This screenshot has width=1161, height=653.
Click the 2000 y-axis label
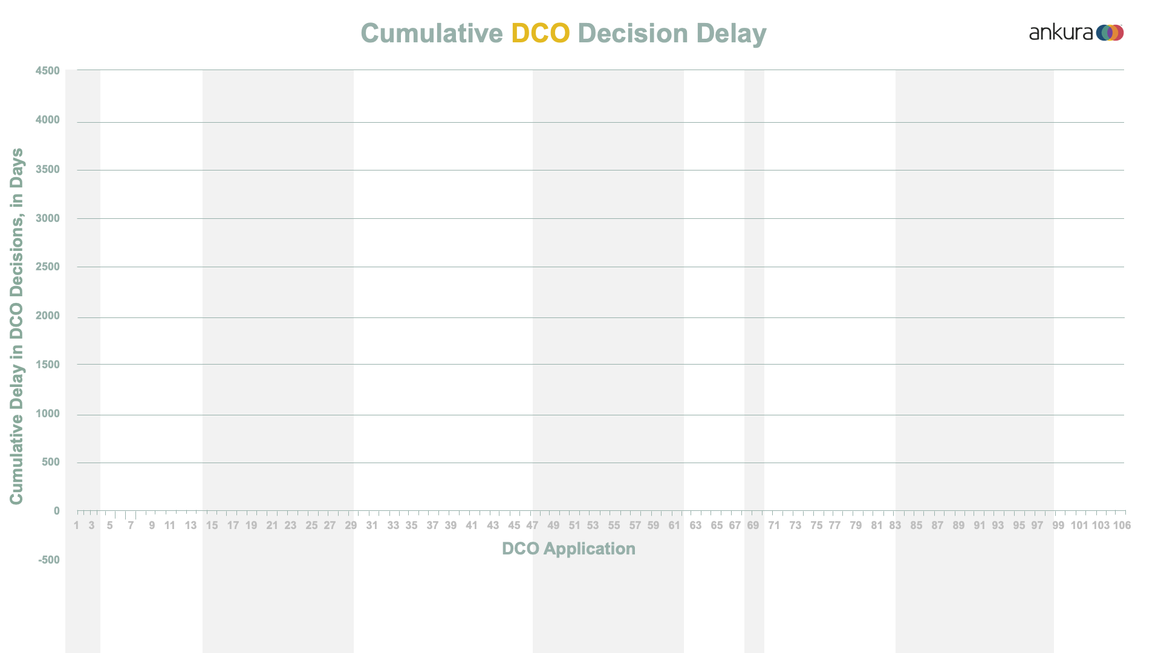click(48, 316)
